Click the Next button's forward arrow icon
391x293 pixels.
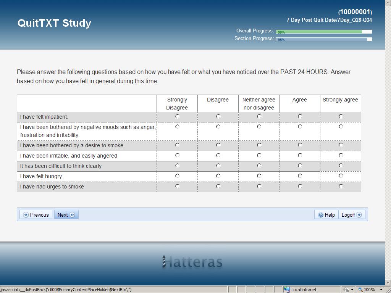[72, 215]
